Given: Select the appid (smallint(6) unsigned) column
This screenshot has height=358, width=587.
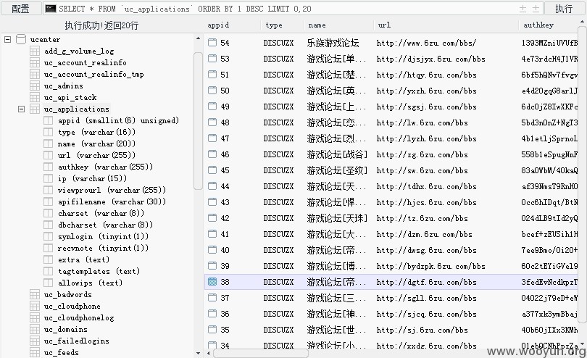Looking at the screenshot, I should (x=118, y=120).
